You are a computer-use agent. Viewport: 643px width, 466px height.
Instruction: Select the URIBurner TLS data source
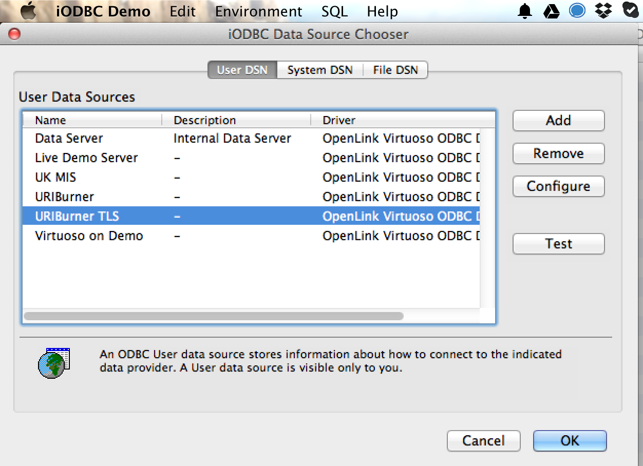click(x=251, y=216)
